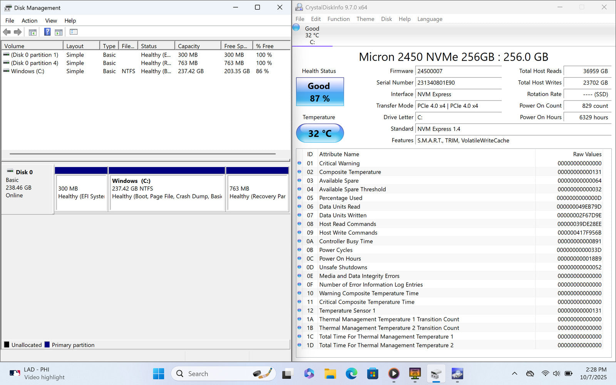Click Show/Hide Action Pane toolbar icon
The height and width of the screenshot is (385, 616).
[59, 32]
